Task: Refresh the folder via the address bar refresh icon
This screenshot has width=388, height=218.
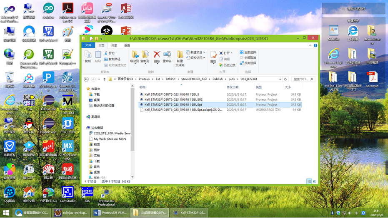Action: click(285, 79)
